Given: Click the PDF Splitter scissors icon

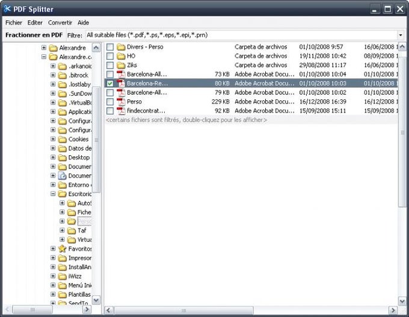Looking at the screenshot, I should pos(7,9).
